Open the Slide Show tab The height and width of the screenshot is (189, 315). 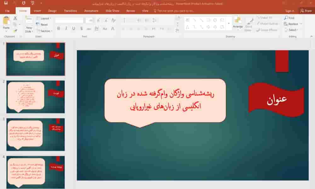click(x=112, y=11)
